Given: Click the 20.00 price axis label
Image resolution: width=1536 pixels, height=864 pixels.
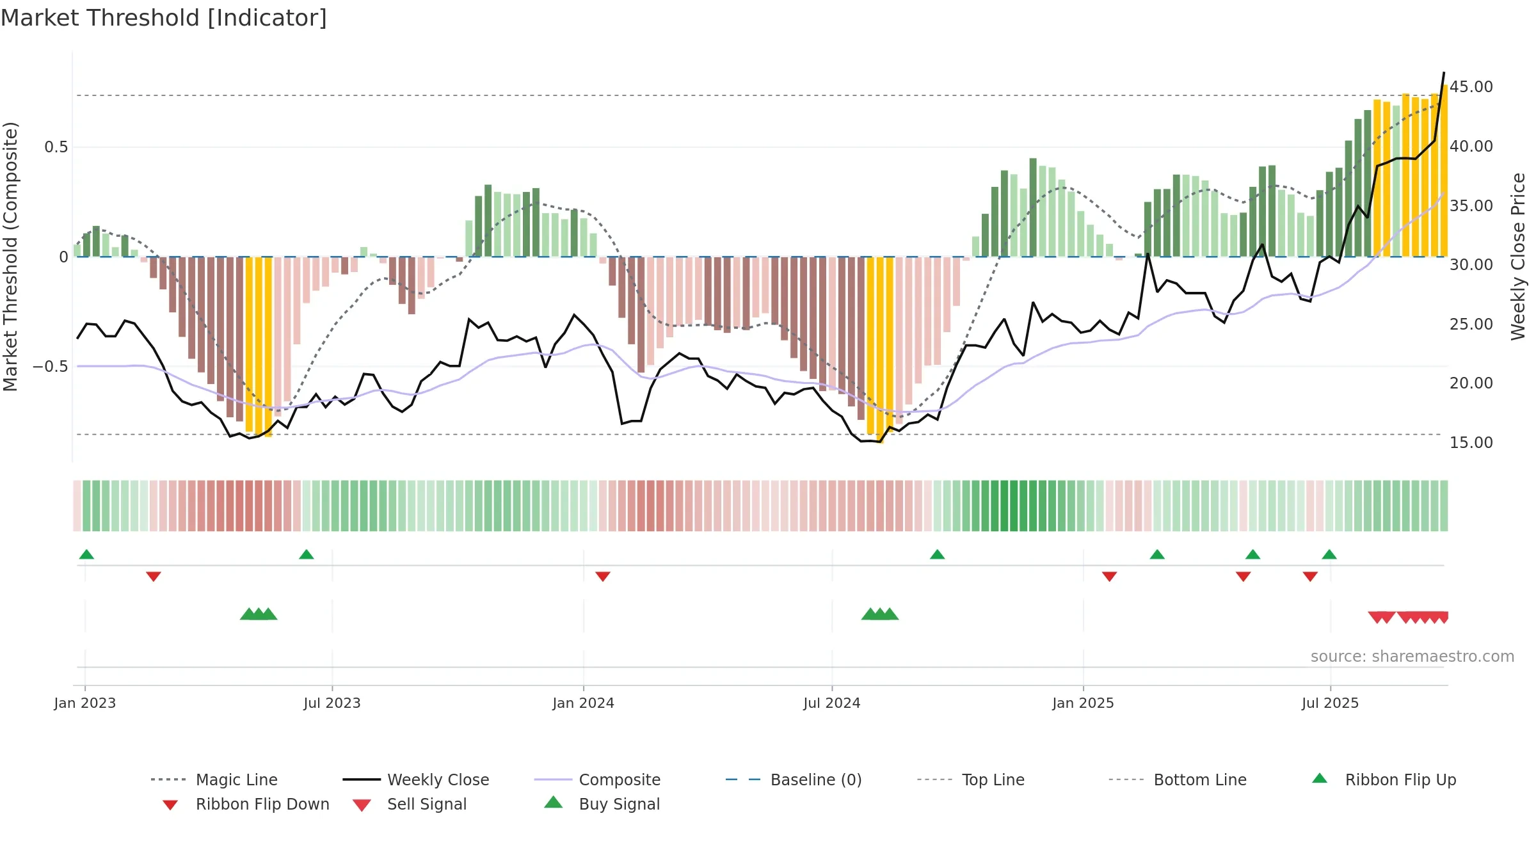Looking at the screenshot, I should [x=1471, y=383].
